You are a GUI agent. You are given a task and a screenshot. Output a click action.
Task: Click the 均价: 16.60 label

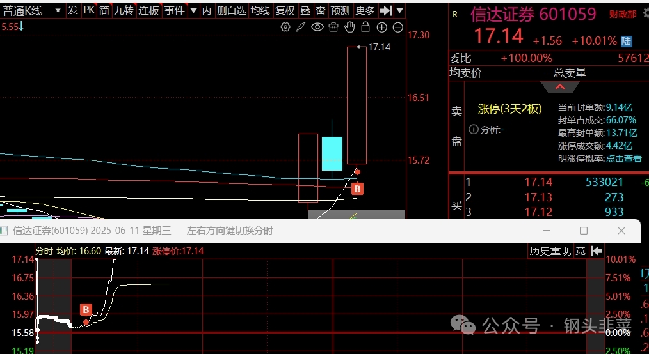click(79, 250)
